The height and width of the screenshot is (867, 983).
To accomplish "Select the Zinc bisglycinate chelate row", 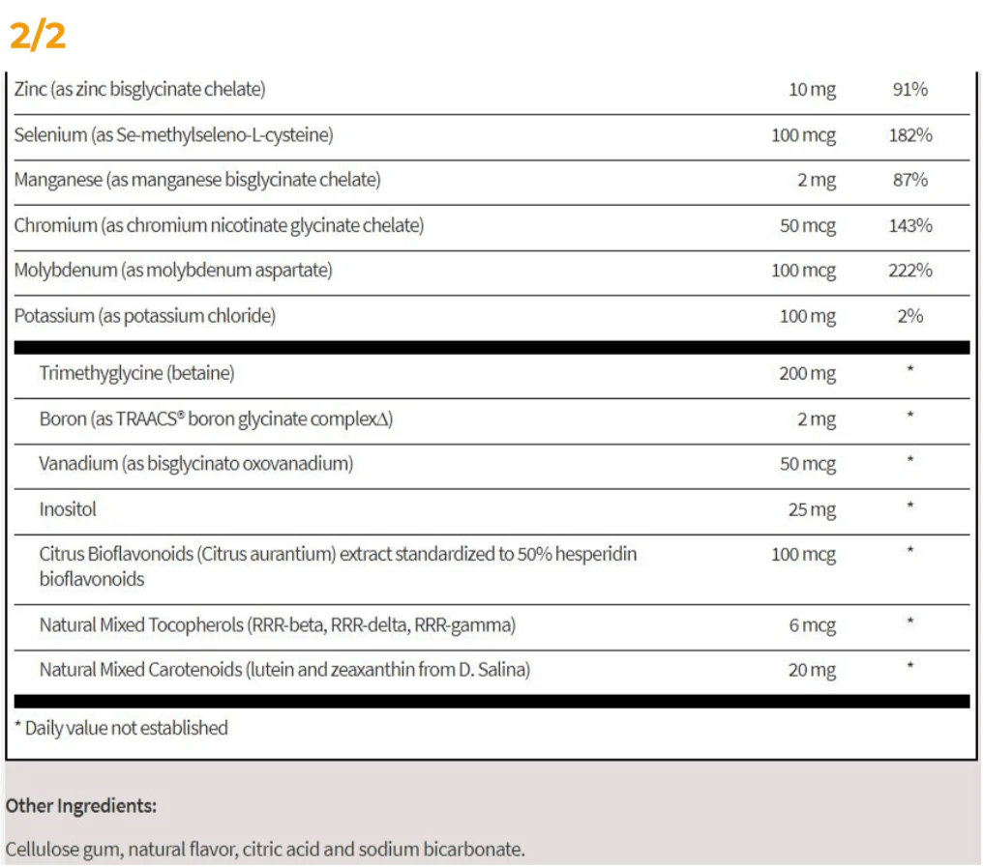I will tap(491, 90).
